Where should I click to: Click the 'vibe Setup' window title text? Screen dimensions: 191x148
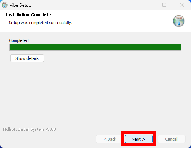tap(21, 5)
